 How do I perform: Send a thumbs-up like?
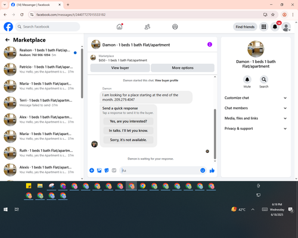[x=212, y=170]
